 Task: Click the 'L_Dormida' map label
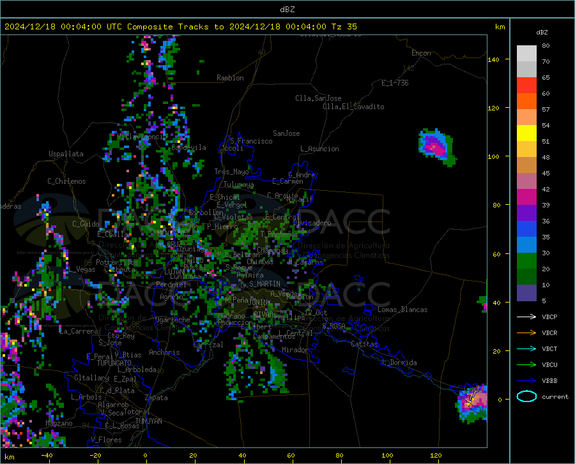coord(399,363)
